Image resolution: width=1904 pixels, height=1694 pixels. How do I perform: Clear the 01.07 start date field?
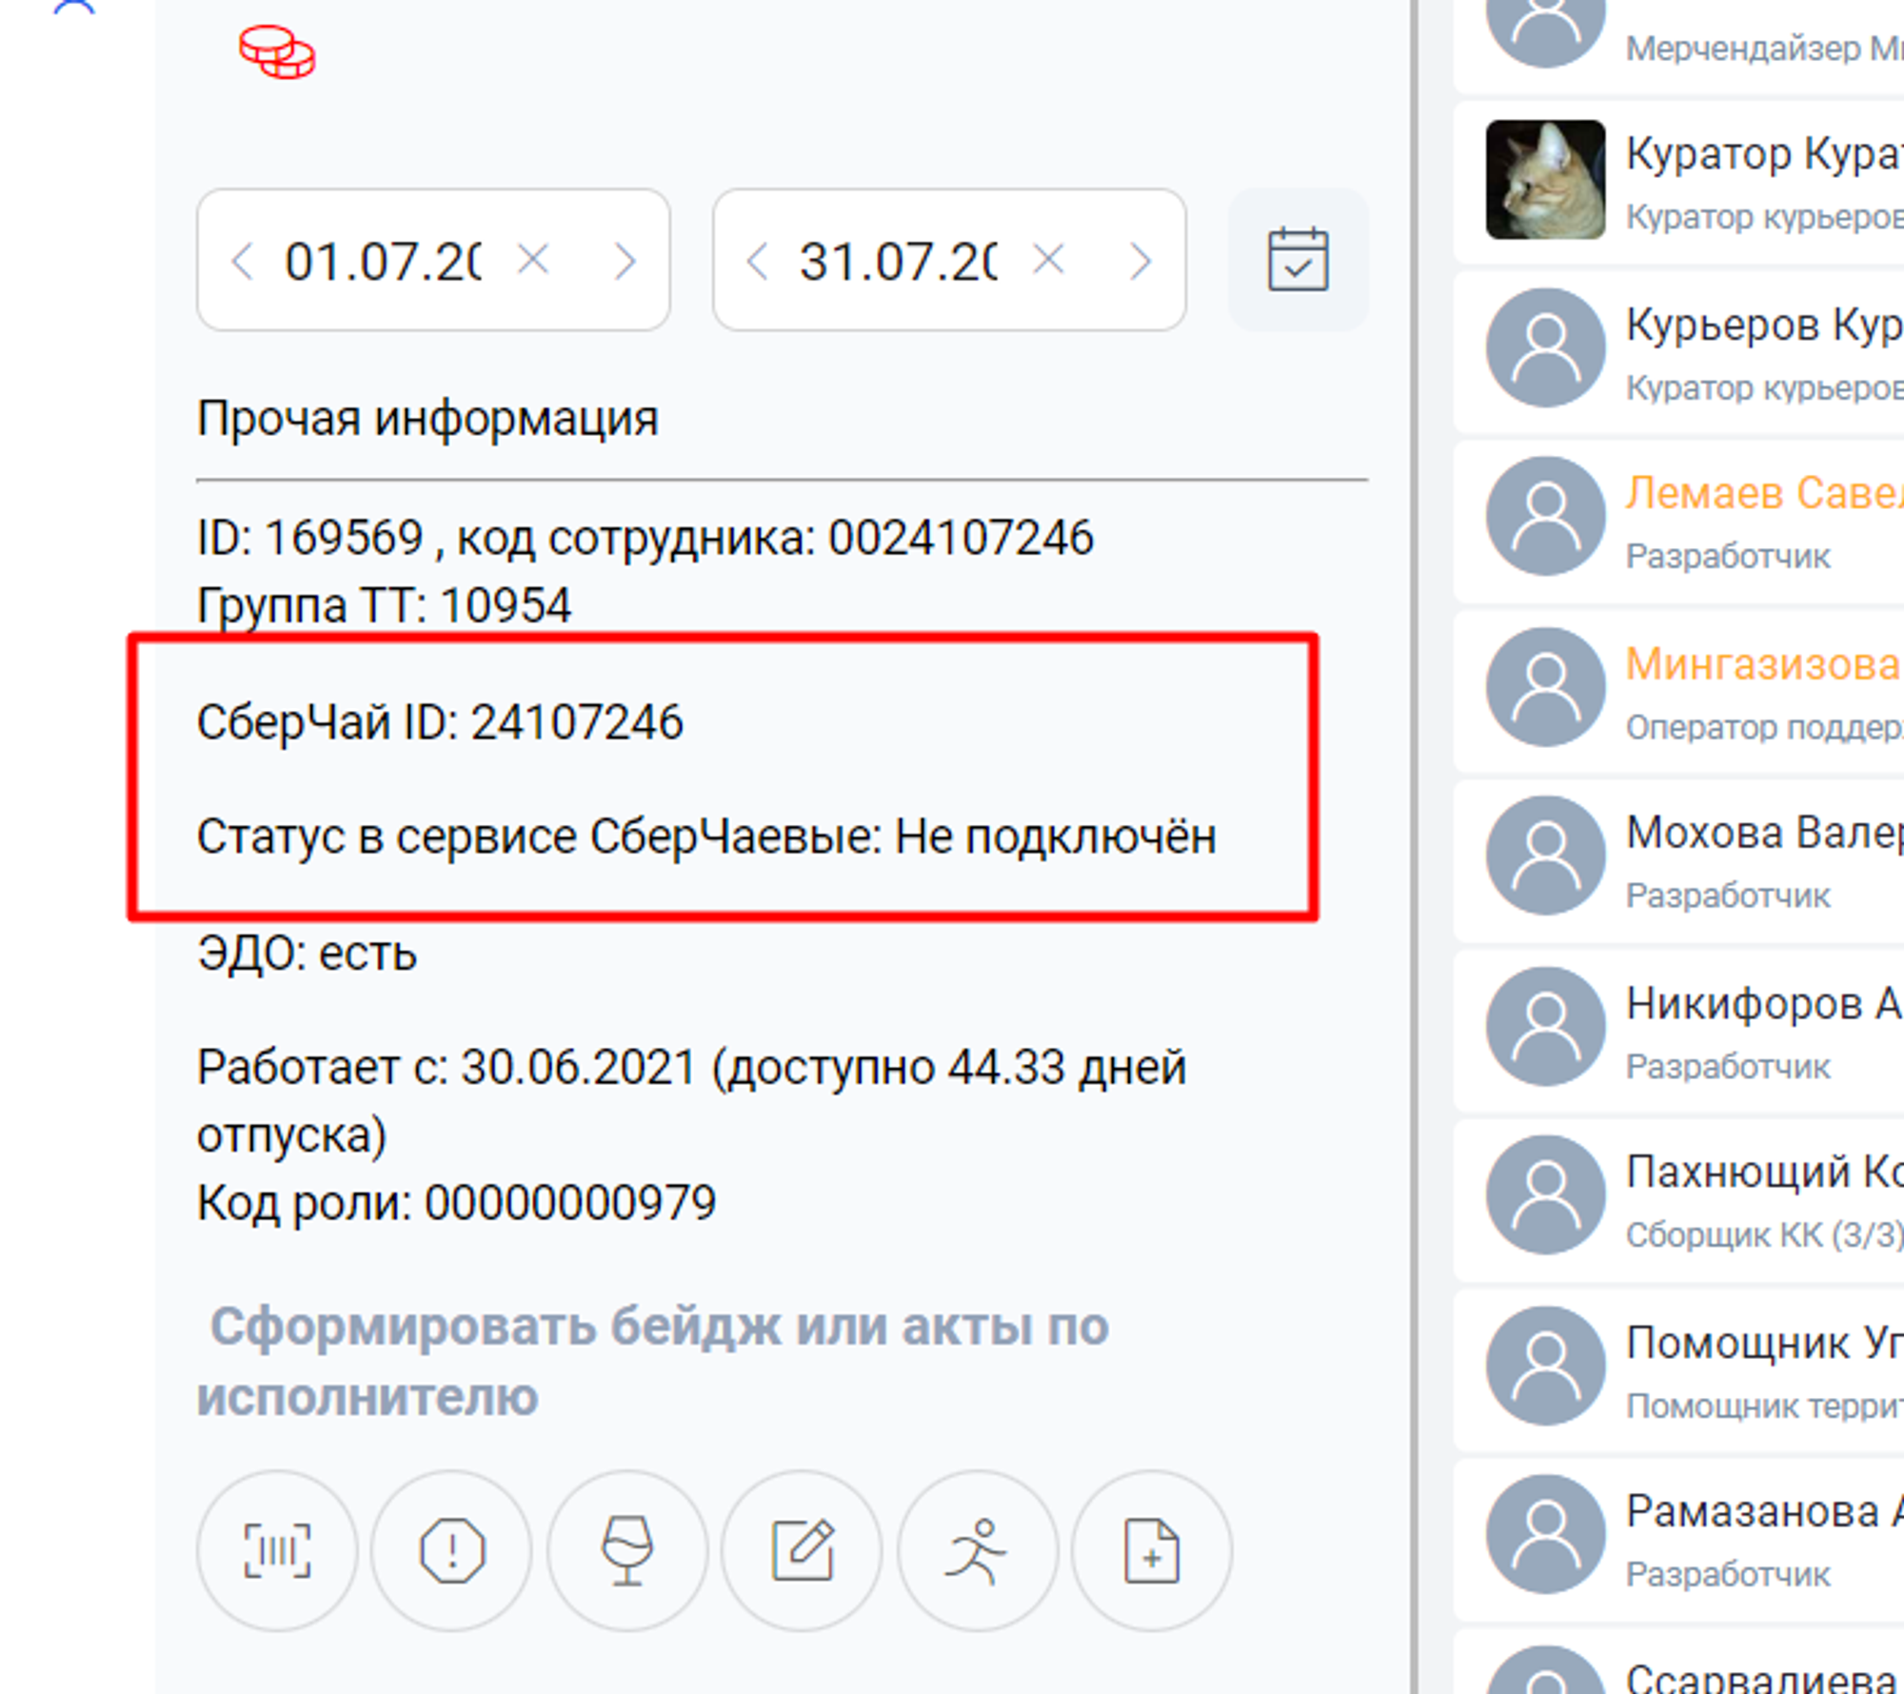(x=533, y=259)
